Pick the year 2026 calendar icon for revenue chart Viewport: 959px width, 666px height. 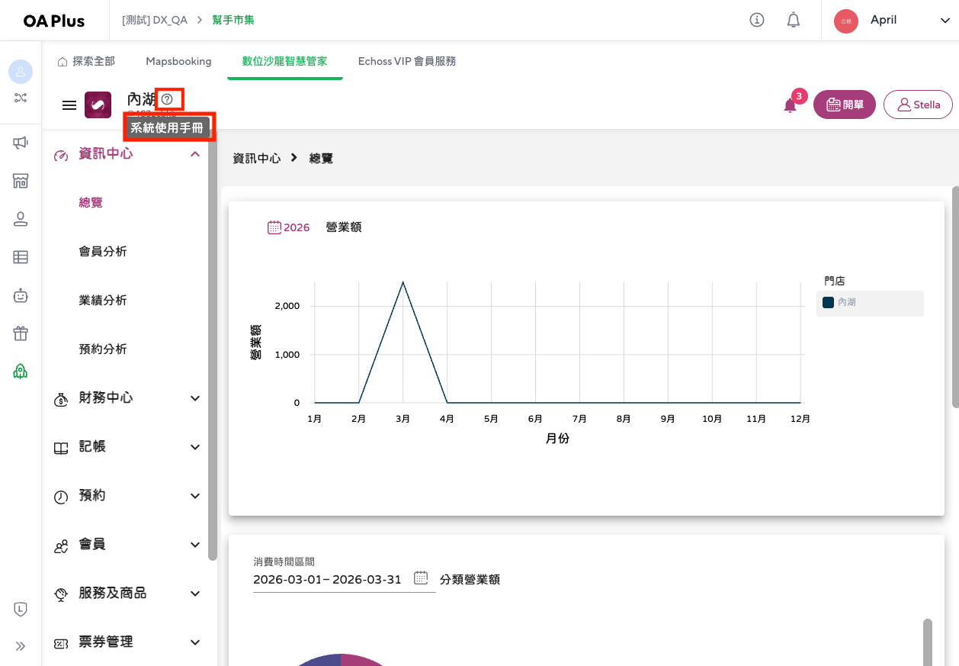(274, 227)
